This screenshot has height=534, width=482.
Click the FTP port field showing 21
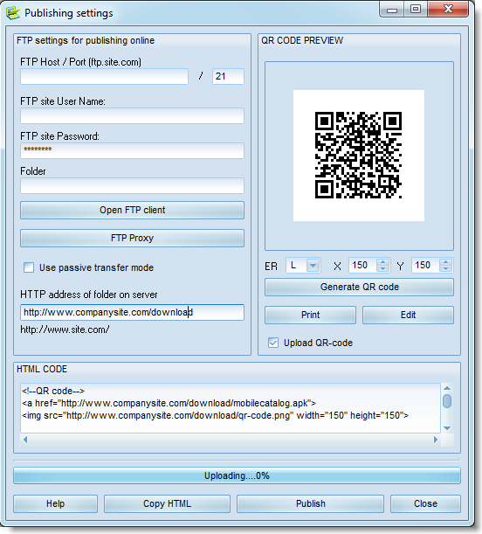click(x=228, y=76)
